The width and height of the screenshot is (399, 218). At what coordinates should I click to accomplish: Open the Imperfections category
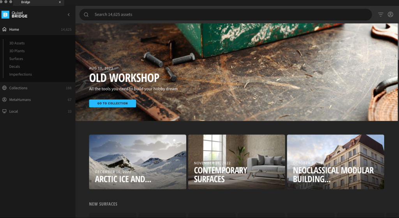pyautogui.click(x=20, y=74)
